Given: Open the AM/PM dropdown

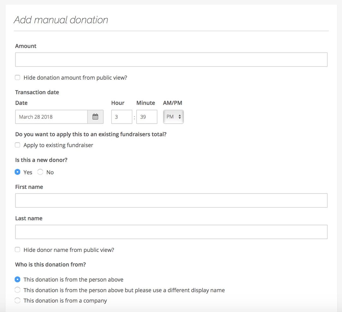Looking at the screenshot, I should pyautogui.click(x=173, y=117).
